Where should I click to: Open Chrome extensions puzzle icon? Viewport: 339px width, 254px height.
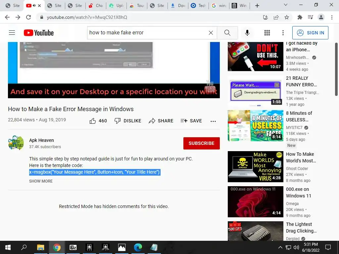pyautogui.click(x=300, y=17)
